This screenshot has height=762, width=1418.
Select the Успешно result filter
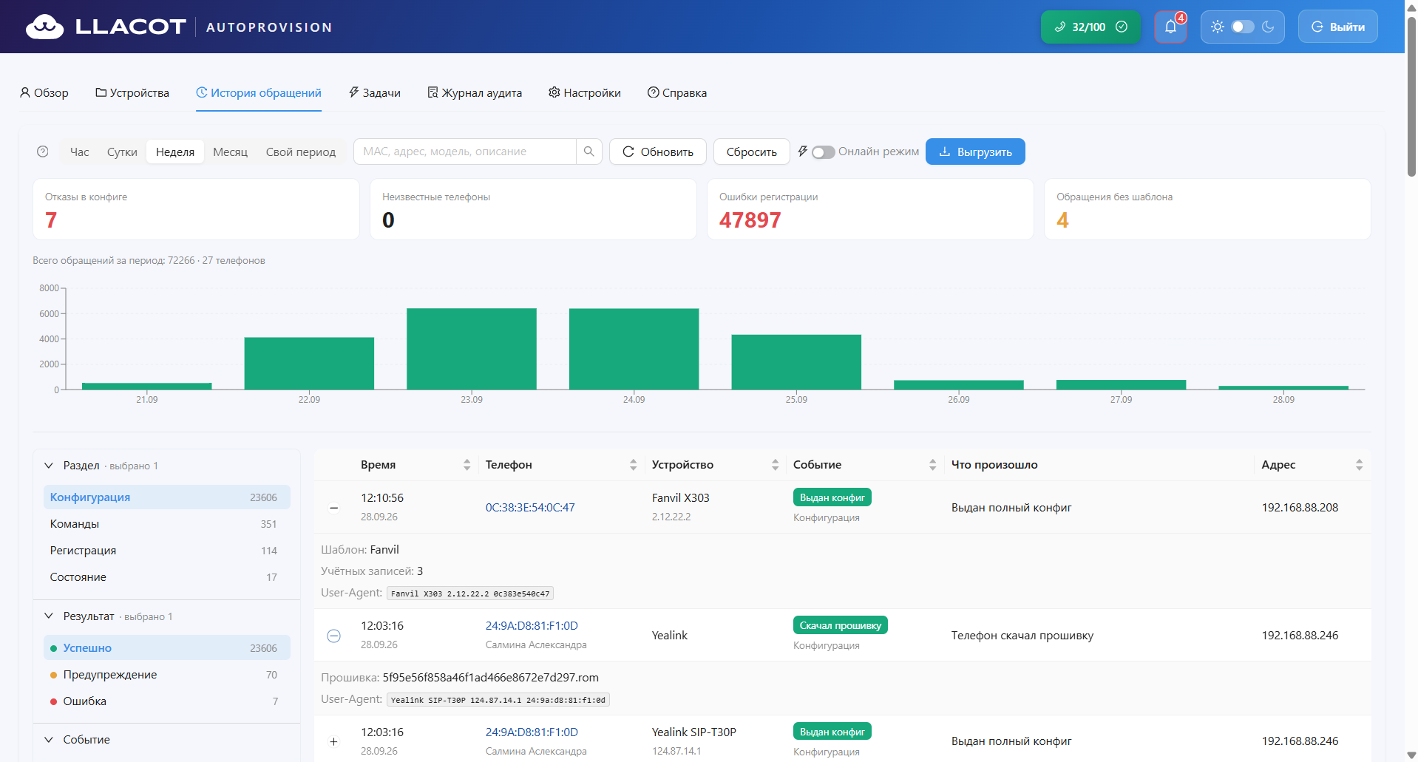(166, 648)
